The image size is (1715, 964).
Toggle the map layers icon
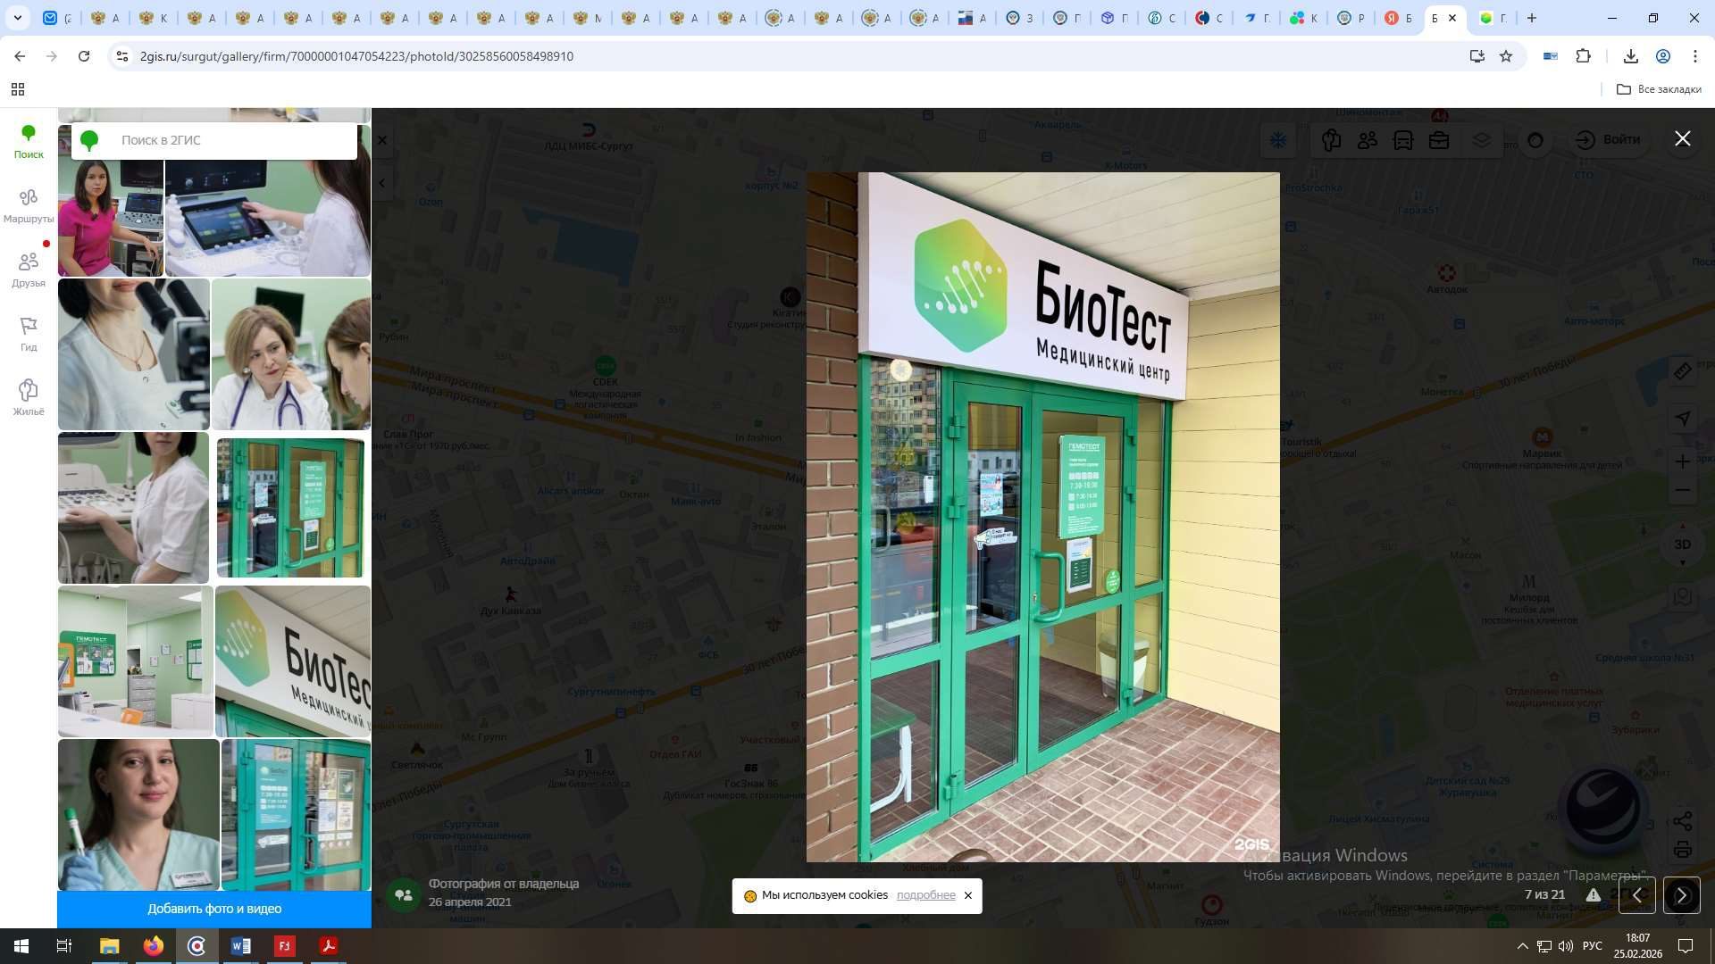[1482, 140]
